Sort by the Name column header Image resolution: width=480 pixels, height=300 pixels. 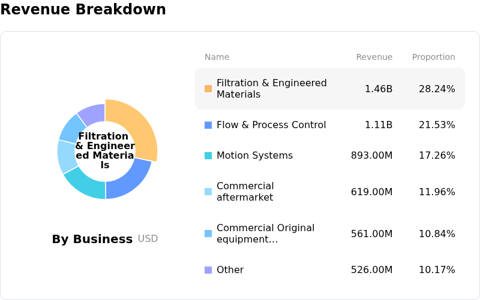217,57
